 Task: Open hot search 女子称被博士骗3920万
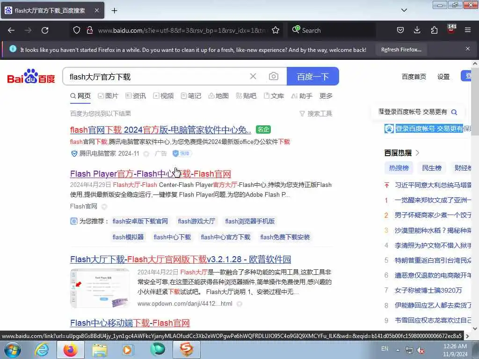click(x=428, y=290)
